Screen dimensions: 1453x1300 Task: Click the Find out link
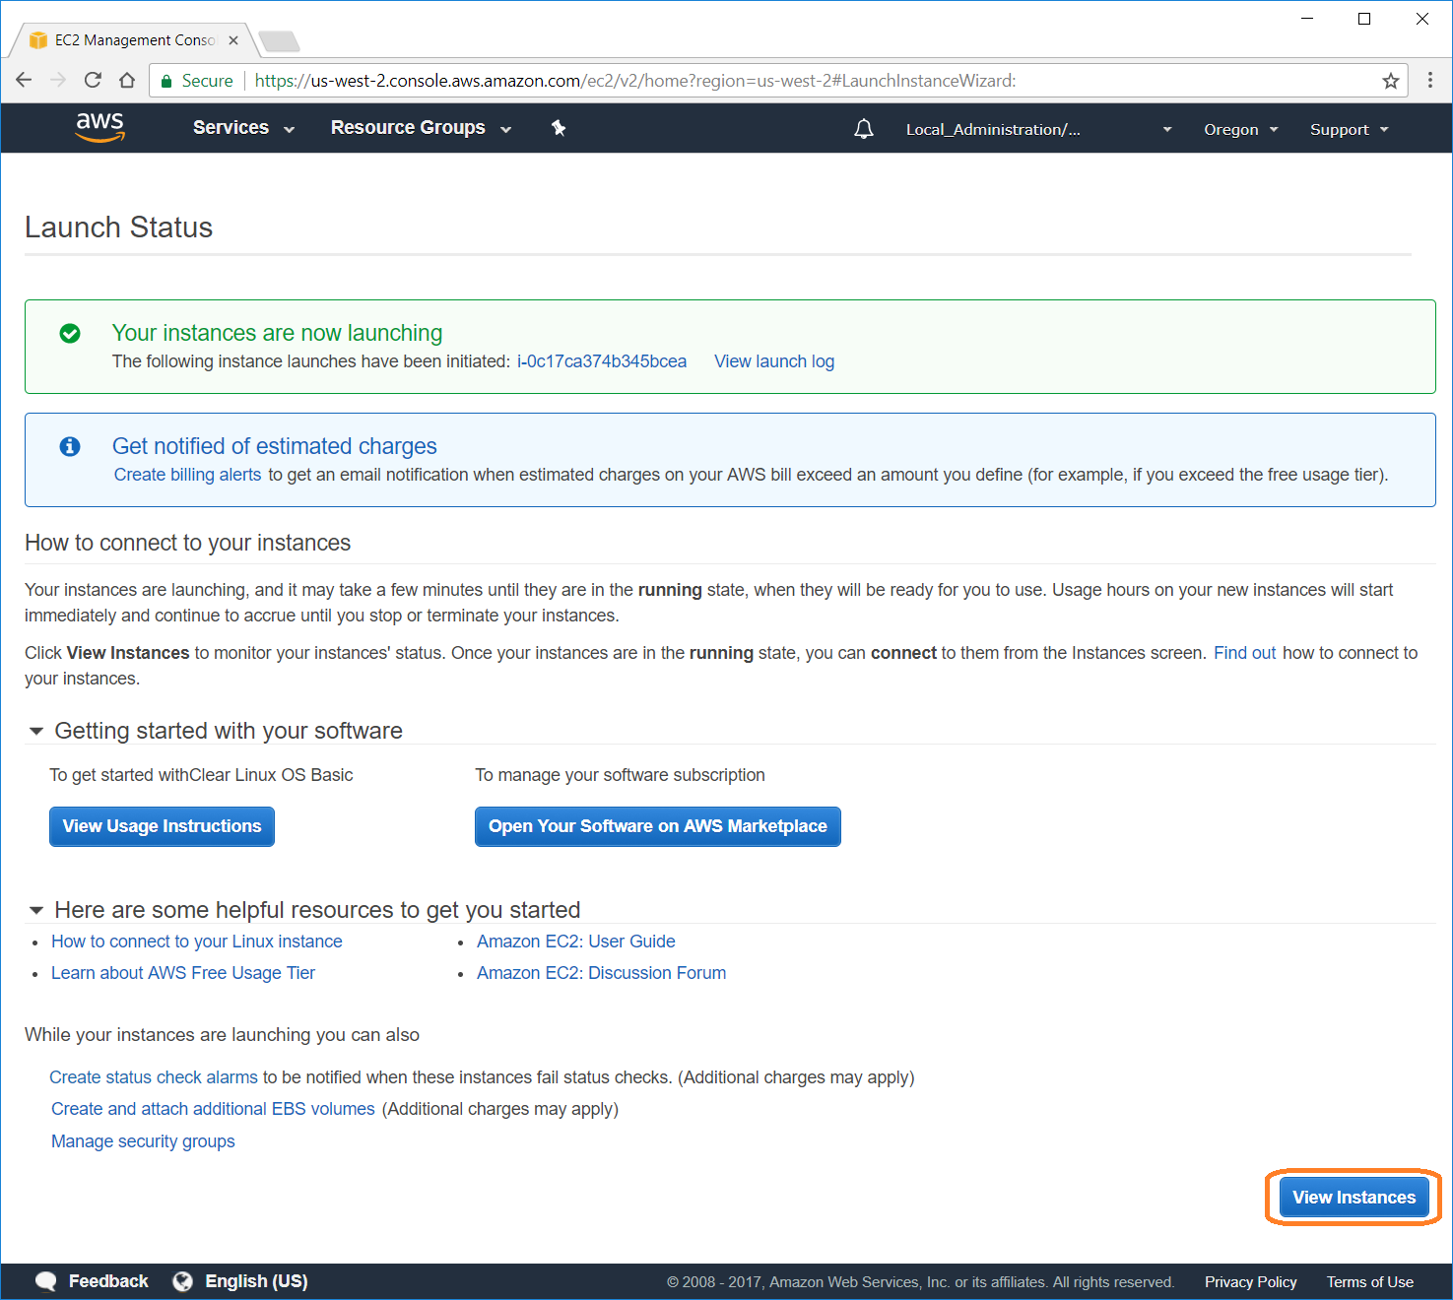tap(1244, 653)
